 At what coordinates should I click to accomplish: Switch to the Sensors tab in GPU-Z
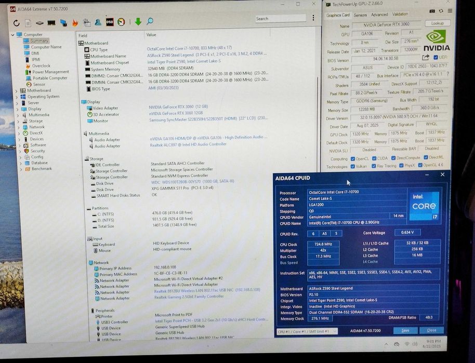360,15
